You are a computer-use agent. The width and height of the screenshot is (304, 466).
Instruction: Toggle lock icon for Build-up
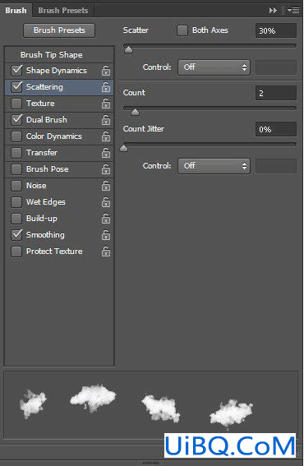[x=106, y=219]
